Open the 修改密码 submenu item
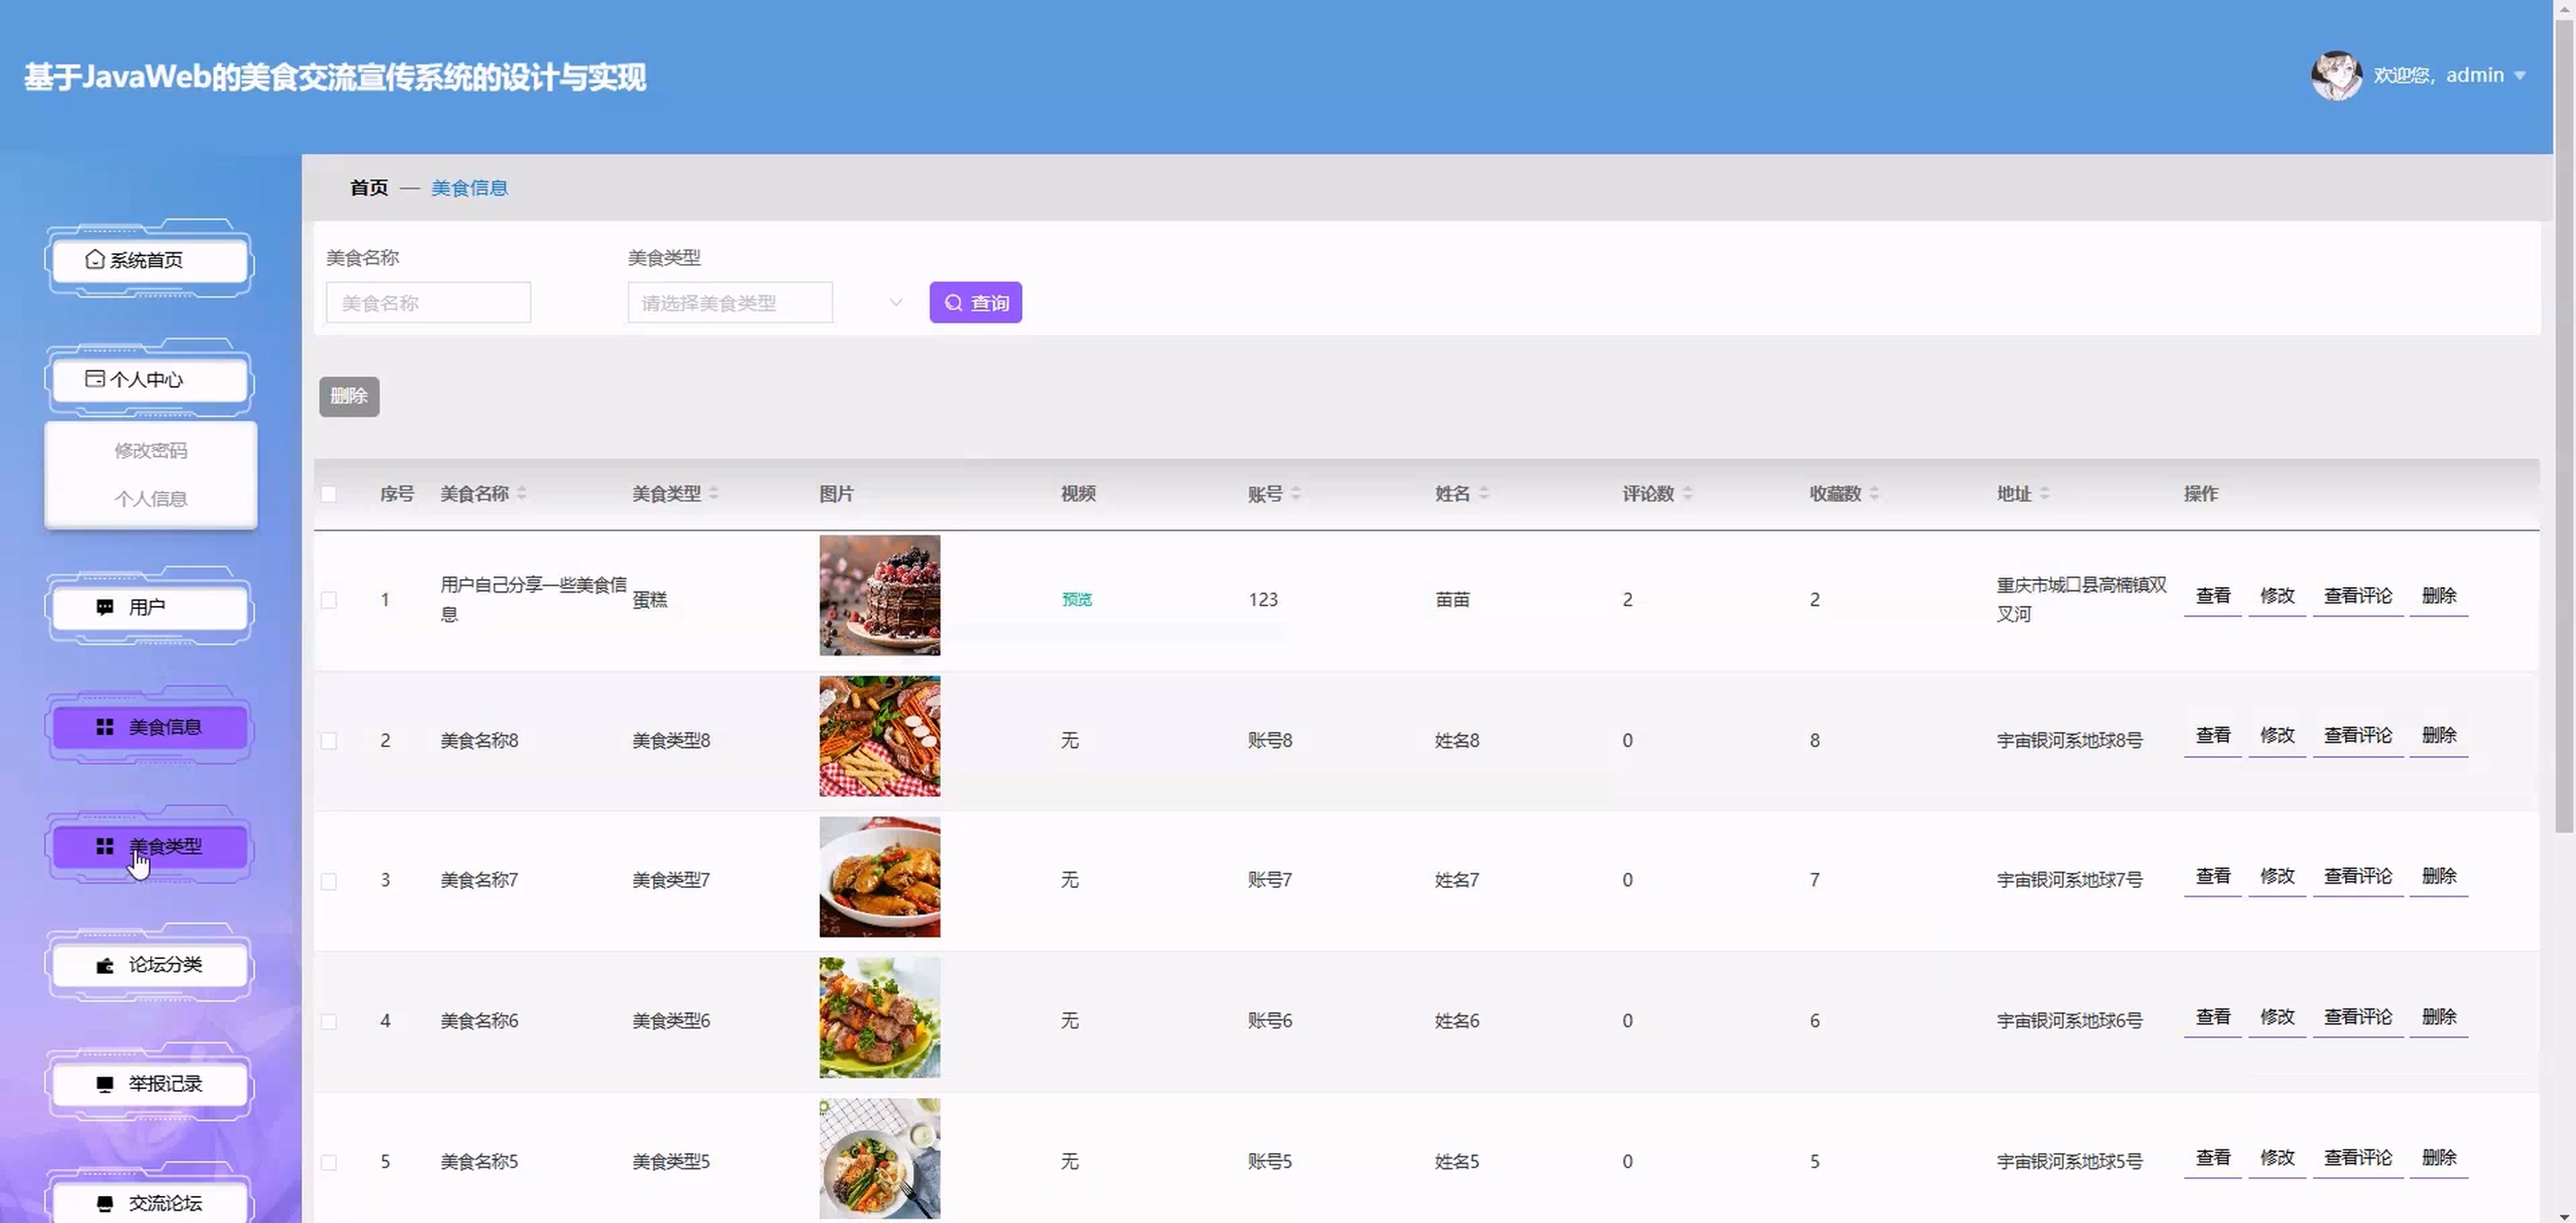Image resolution: width=2576 pixels, height=1223 pixels. [150, 451]
